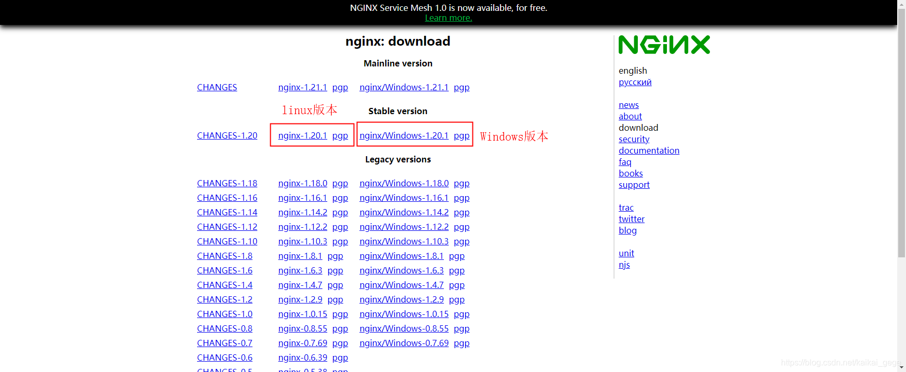The image size is (906, 372).
Task: Open CHANGES-1.8 link
Action: pos(225,256)
